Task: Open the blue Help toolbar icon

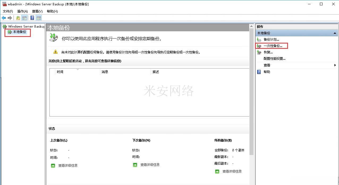Action: coord(32,18)
